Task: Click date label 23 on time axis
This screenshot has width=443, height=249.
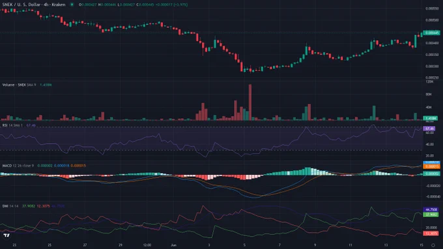Action: click(14, 245)
